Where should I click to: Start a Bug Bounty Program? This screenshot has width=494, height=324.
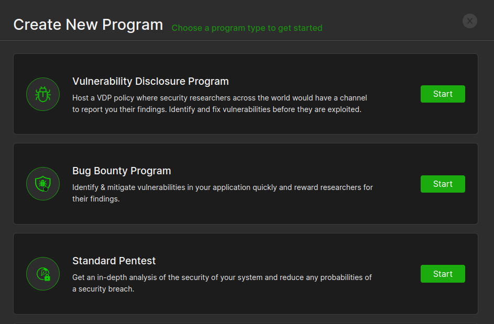point(442,184)
